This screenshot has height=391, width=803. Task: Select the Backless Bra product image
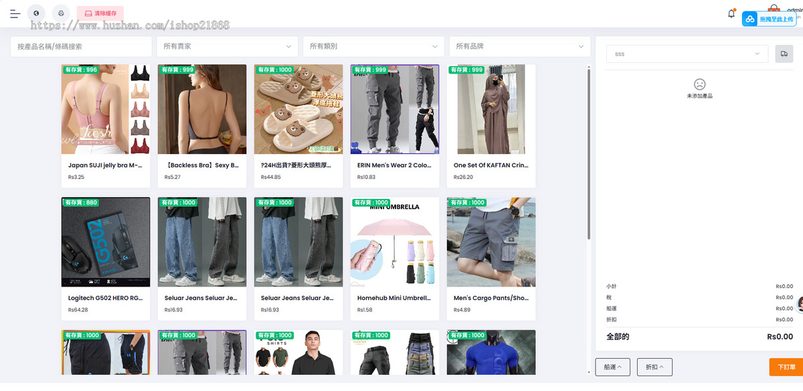(202, 110)
